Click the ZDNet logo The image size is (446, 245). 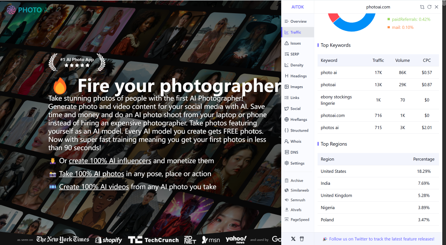pos(190,240)
